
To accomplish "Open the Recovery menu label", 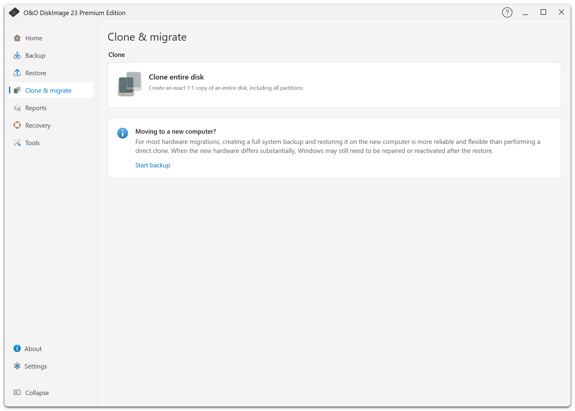I will (x=38, y=126).
